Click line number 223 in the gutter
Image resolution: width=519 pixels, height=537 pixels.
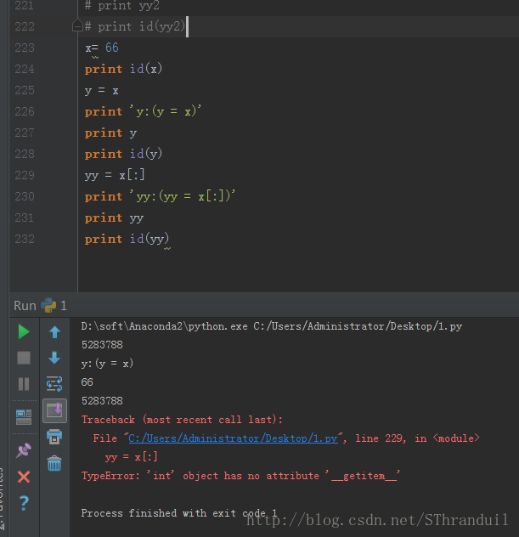pos(25,48)
